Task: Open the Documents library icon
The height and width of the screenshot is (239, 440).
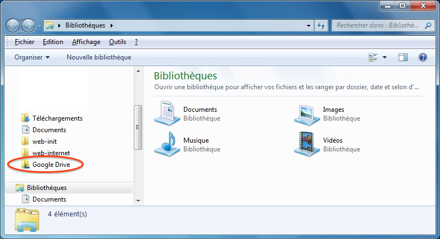Action: point(166,113)
